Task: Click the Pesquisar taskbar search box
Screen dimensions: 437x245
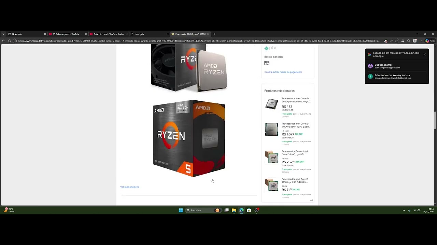Action: [x=204, y=210]
